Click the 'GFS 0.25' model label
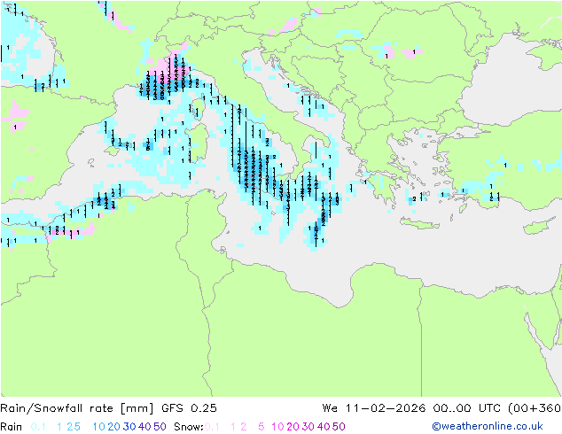The image size is (562, 434). 189,408
